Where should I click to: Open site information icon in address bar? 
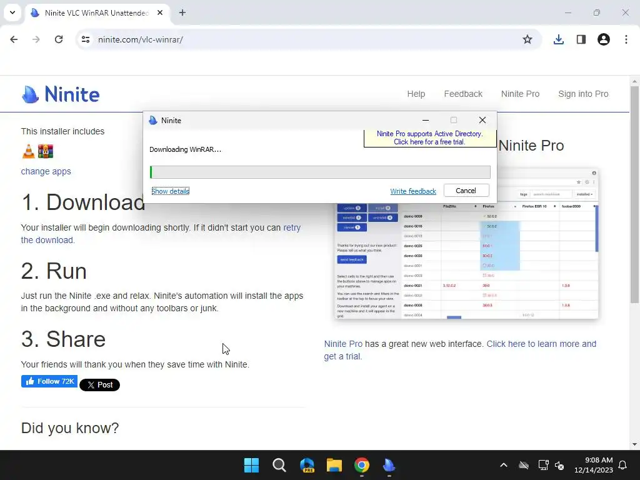(x=86, y=39)
